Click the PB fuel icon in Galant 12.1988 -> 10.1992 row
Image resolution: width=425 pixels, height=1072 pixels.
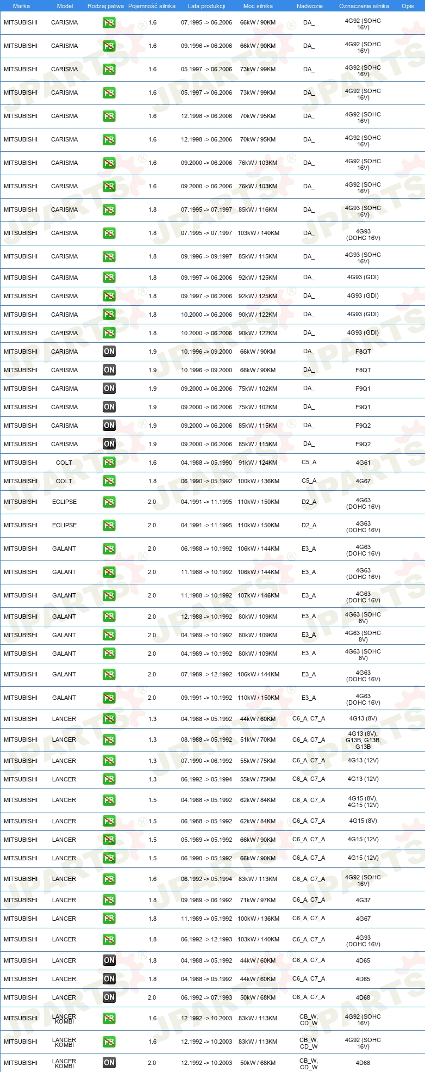[109, 617]
